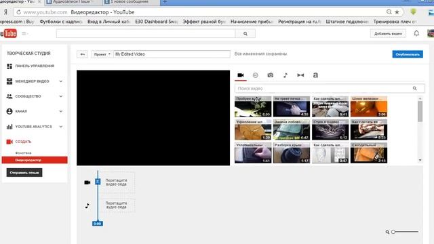Click the project title field My Edited Video
This screenshot has width=434, height=244.
click(172, 54)
